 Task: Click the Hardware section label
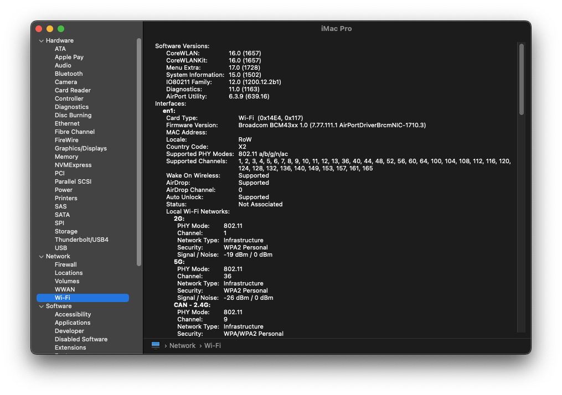(59, 40)
